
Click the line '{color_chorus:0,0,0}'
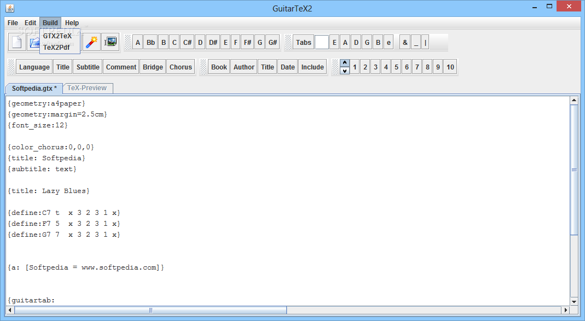[x=51, y=147]
